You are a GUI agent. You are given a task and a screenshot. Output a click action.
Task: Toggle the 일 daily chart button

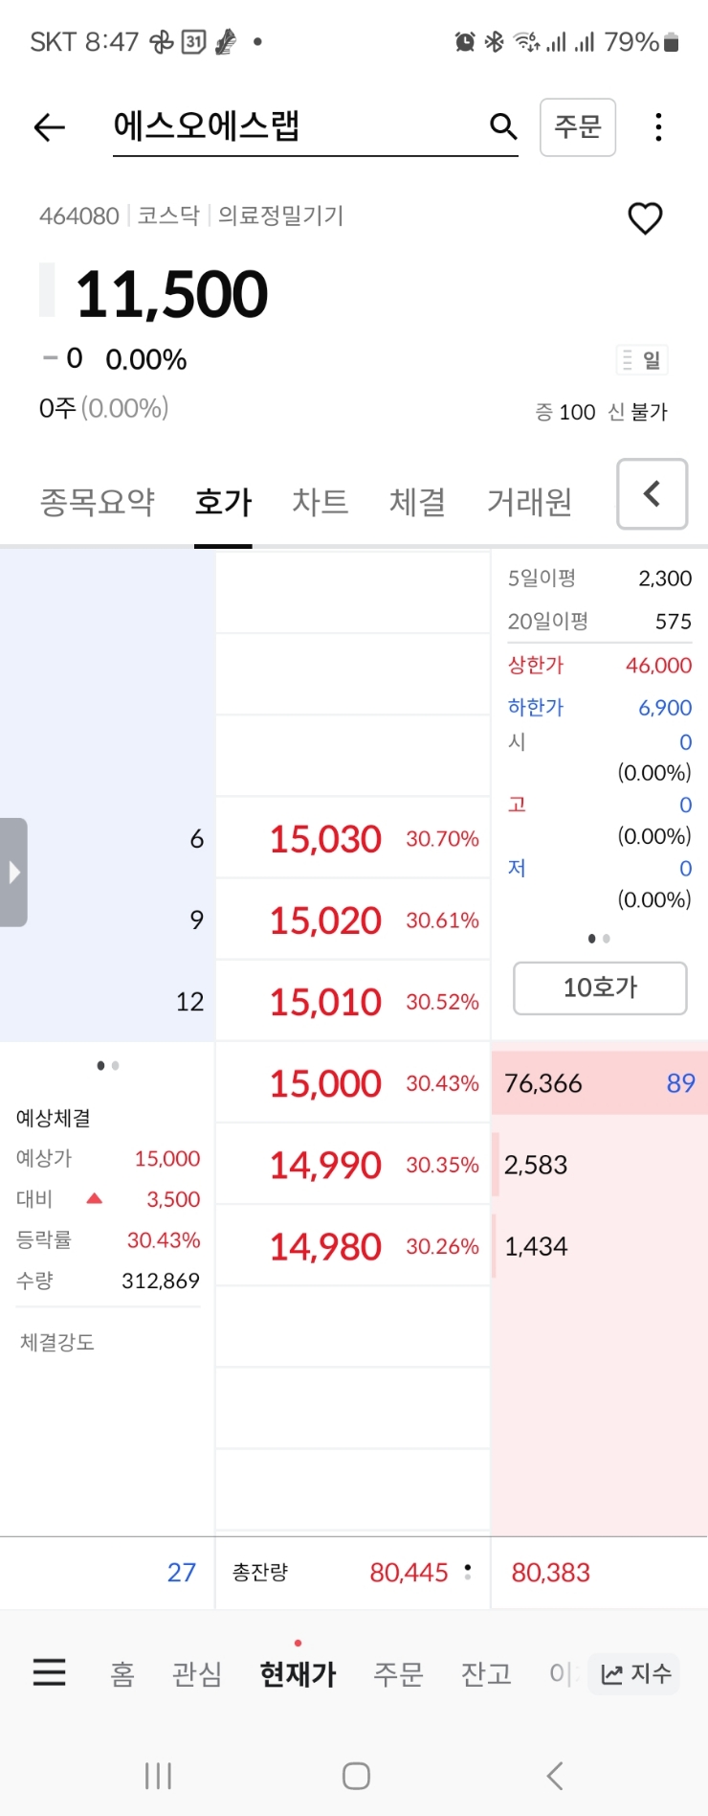(641, 360)
